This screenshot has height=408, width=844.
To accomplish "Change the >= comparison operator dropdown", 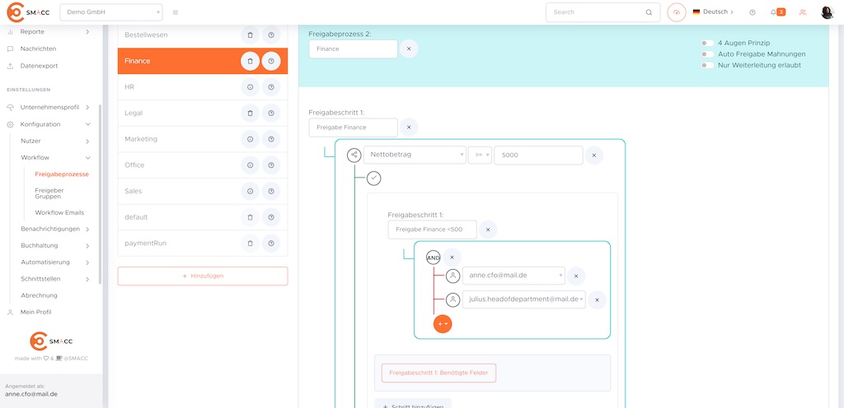I will 480,155.
